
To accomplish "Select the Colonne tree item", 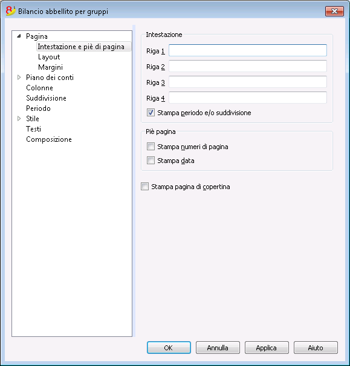I will click(39, 88).
